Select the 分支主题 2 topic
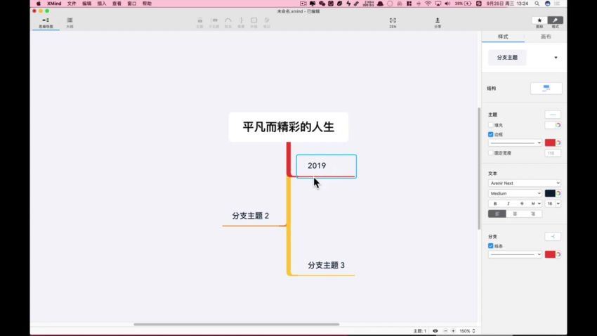 (251, 216)
